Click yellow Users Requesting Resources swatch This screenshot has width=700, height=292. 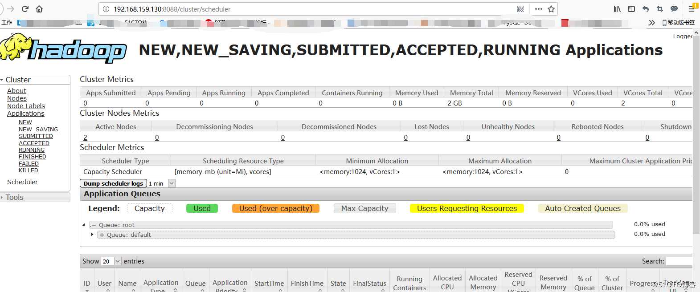pyautogui.click(x=467, y=208)
